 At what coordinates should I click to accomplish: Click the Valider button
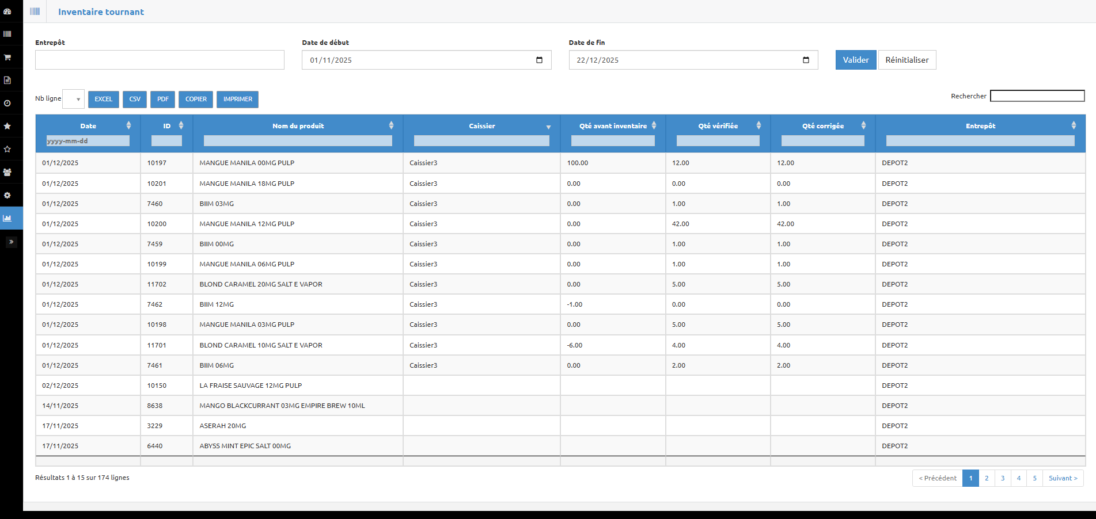pyautogui.click(x=855, y=60)
